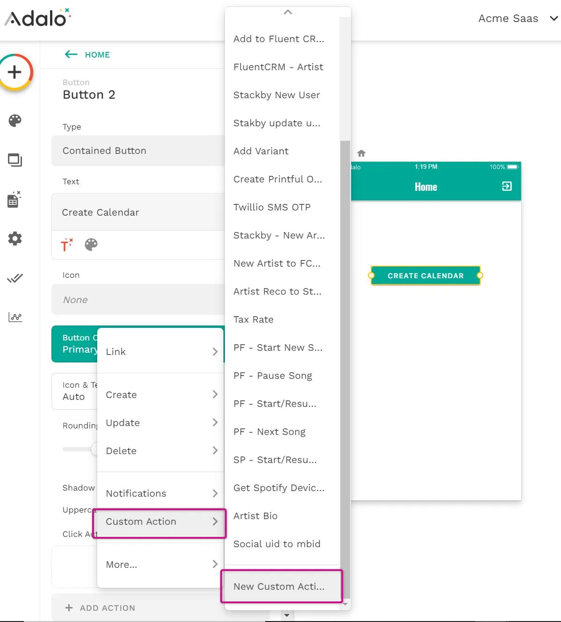Expand the Delete submenu
Image resolution: width=561 pixels, height=622 pixels.
coord(161,451)
